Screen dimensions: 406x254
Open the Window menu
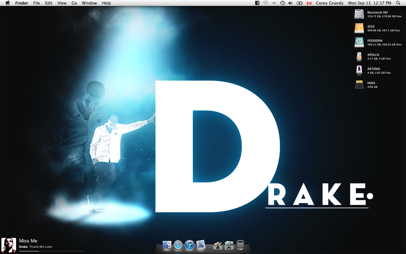89,3
